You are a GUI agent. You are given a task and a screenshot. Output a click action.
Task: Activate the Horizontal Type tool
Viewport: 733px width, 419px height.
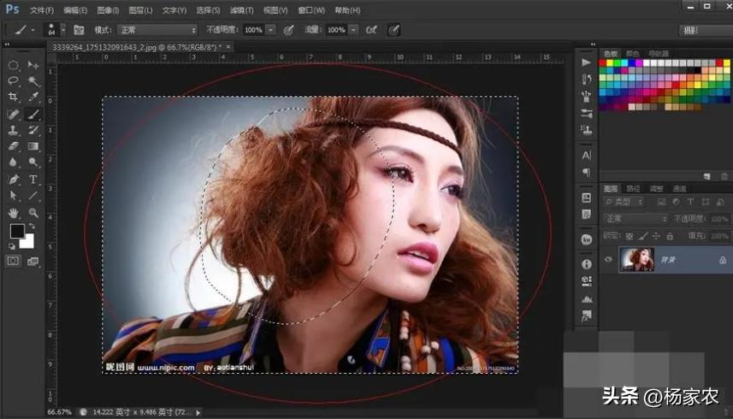(x=33, y=180)
